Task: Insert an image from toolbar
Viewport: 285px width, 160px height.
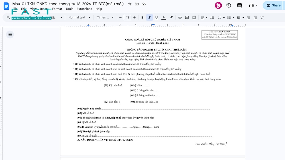Action: point(194,18)
